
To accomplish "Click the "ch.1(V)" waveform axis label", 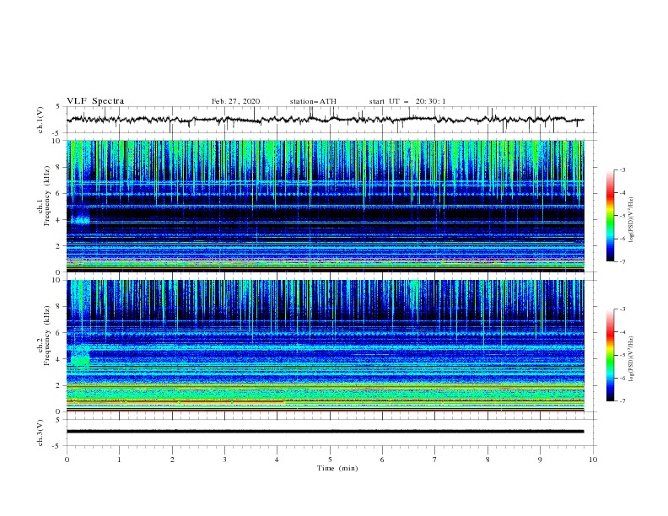I will [x=40, y=120].
